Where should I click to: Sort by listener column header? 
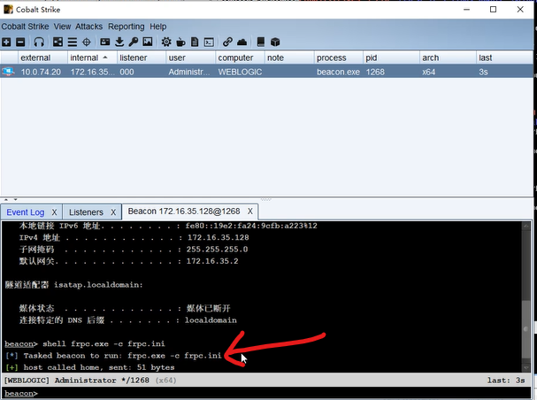(142, 58)
